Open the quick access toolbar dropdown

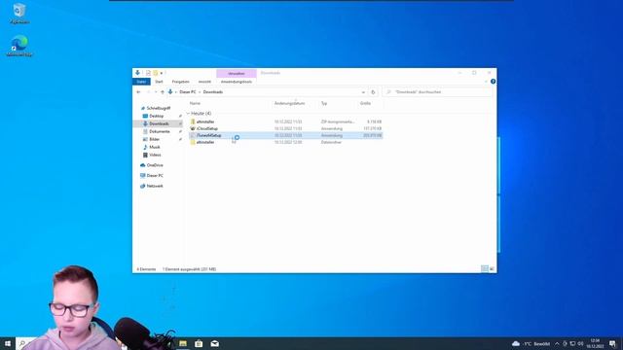click(x=162, y=74)
